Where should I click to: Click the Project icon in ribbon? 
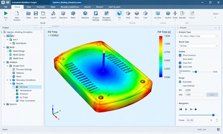(43, 13)
